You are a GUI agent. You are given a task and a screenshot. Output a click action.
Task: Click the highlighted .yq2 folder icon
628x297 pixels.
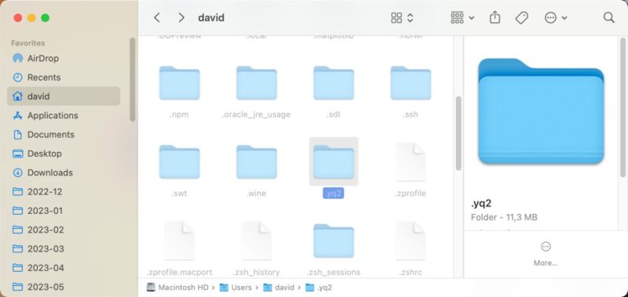(x=334, y=162)
